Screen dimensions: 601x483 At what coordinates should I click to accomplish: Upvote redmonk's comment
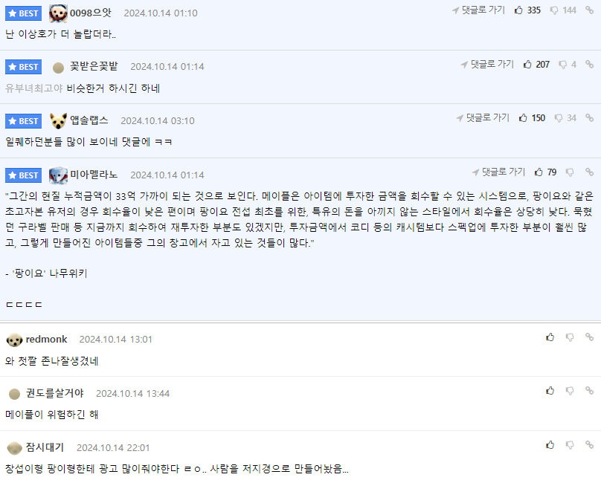click(550, 337)
